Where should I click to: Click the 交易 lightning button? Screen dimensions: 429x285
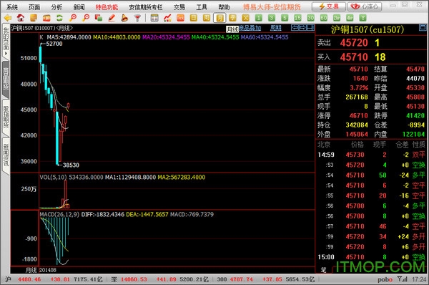(x=329, y=6)
